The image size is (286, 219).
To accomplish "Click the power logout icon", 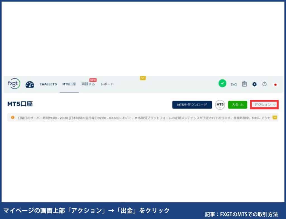I will click(x=264, y=84).
